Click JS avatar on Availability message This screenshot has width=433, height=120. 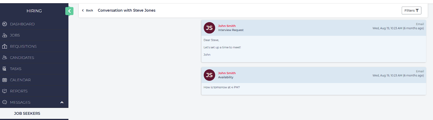coord(209,75)
